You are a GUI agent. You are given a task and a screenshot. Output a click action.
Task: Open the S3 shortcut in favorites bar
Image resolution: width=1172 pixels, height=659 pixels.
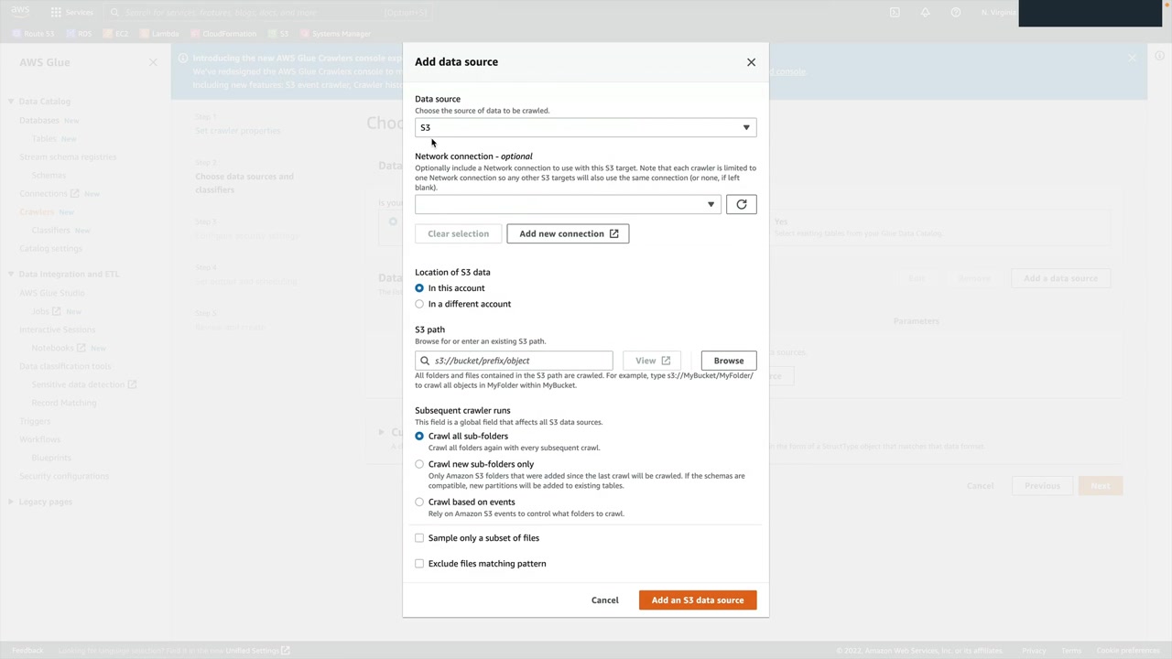click(277, 34)
